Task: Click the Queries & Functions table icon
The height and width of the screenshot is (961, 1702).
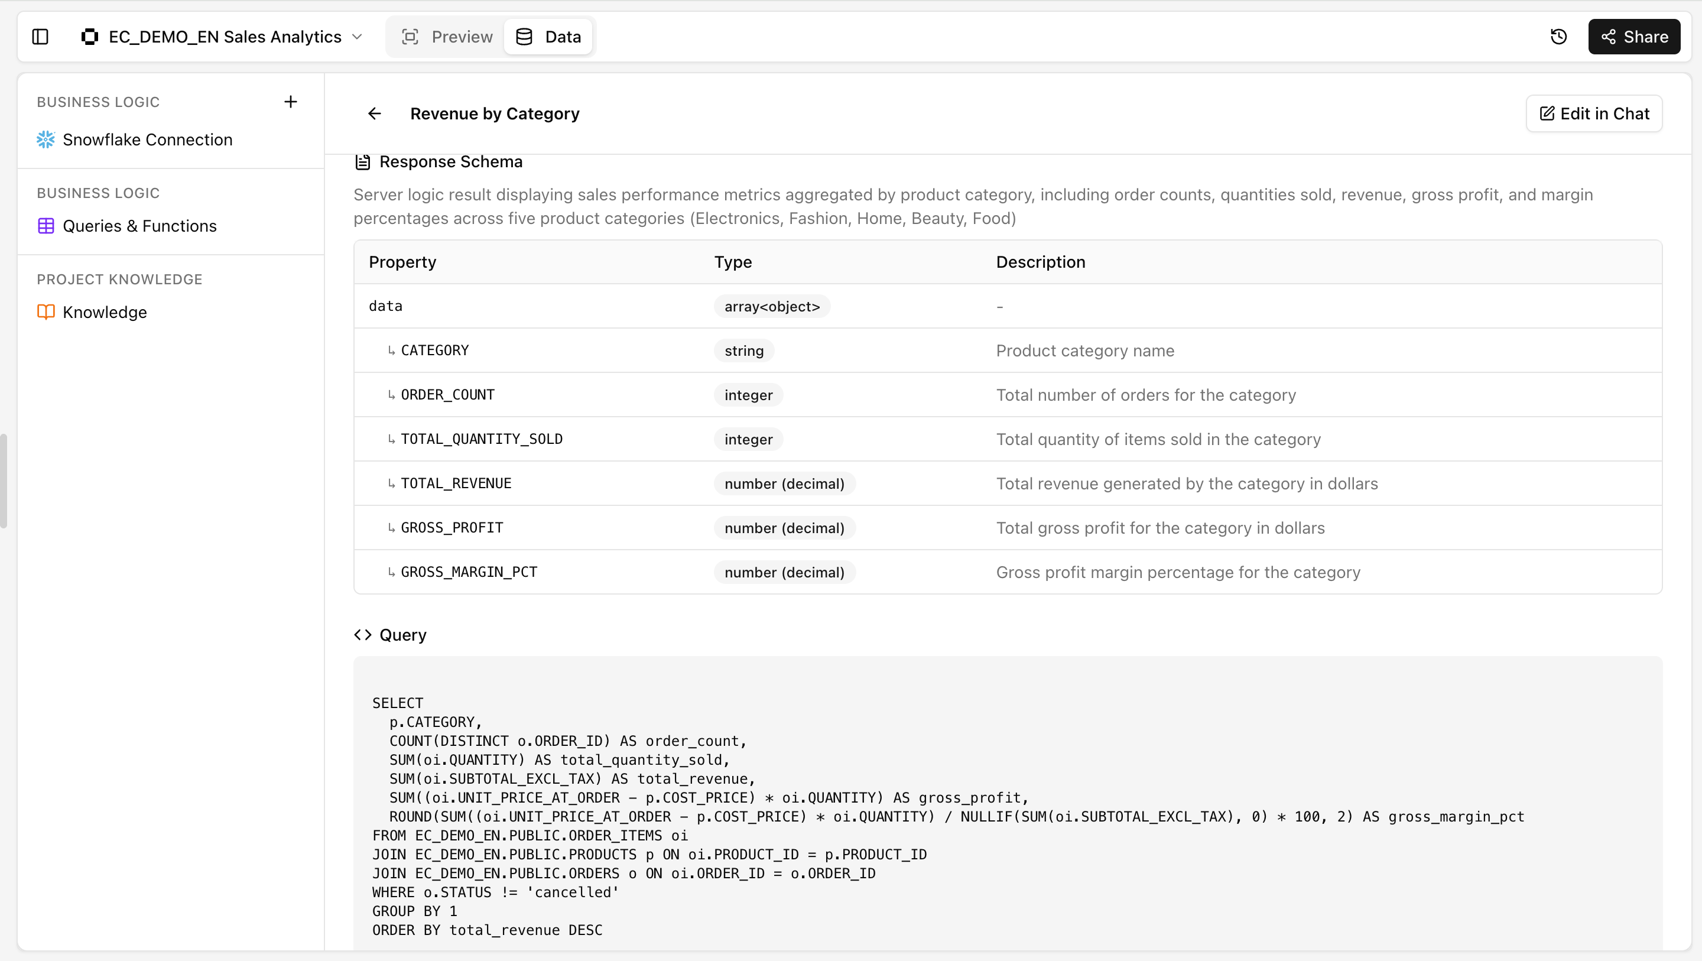Action: [46, 226]
